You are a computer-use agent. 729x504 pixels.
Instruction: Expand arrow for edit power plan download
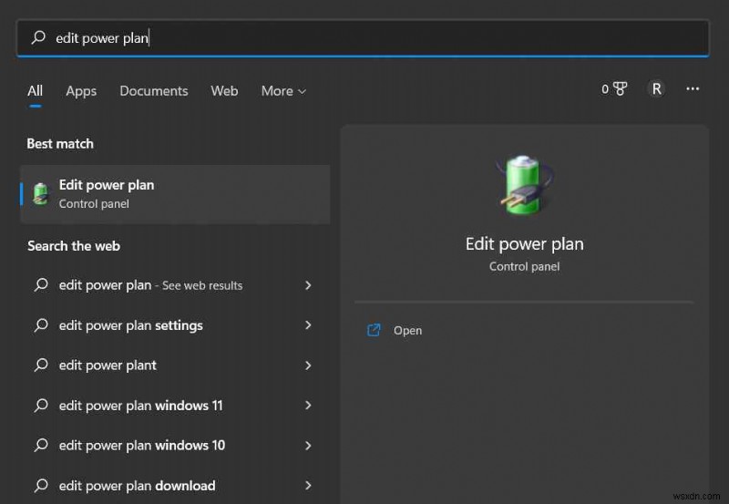point(308,486)
